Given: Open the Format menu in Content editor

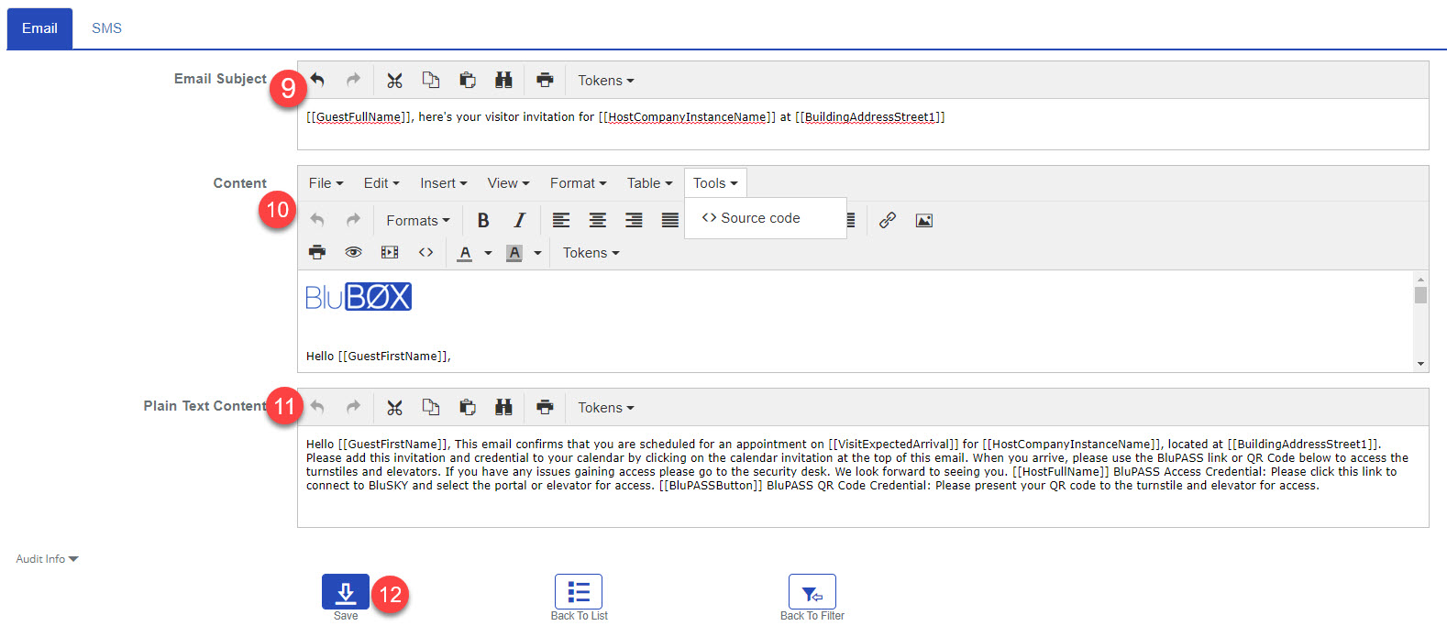Looking at the screenshot, I should (x=578, y=183).
